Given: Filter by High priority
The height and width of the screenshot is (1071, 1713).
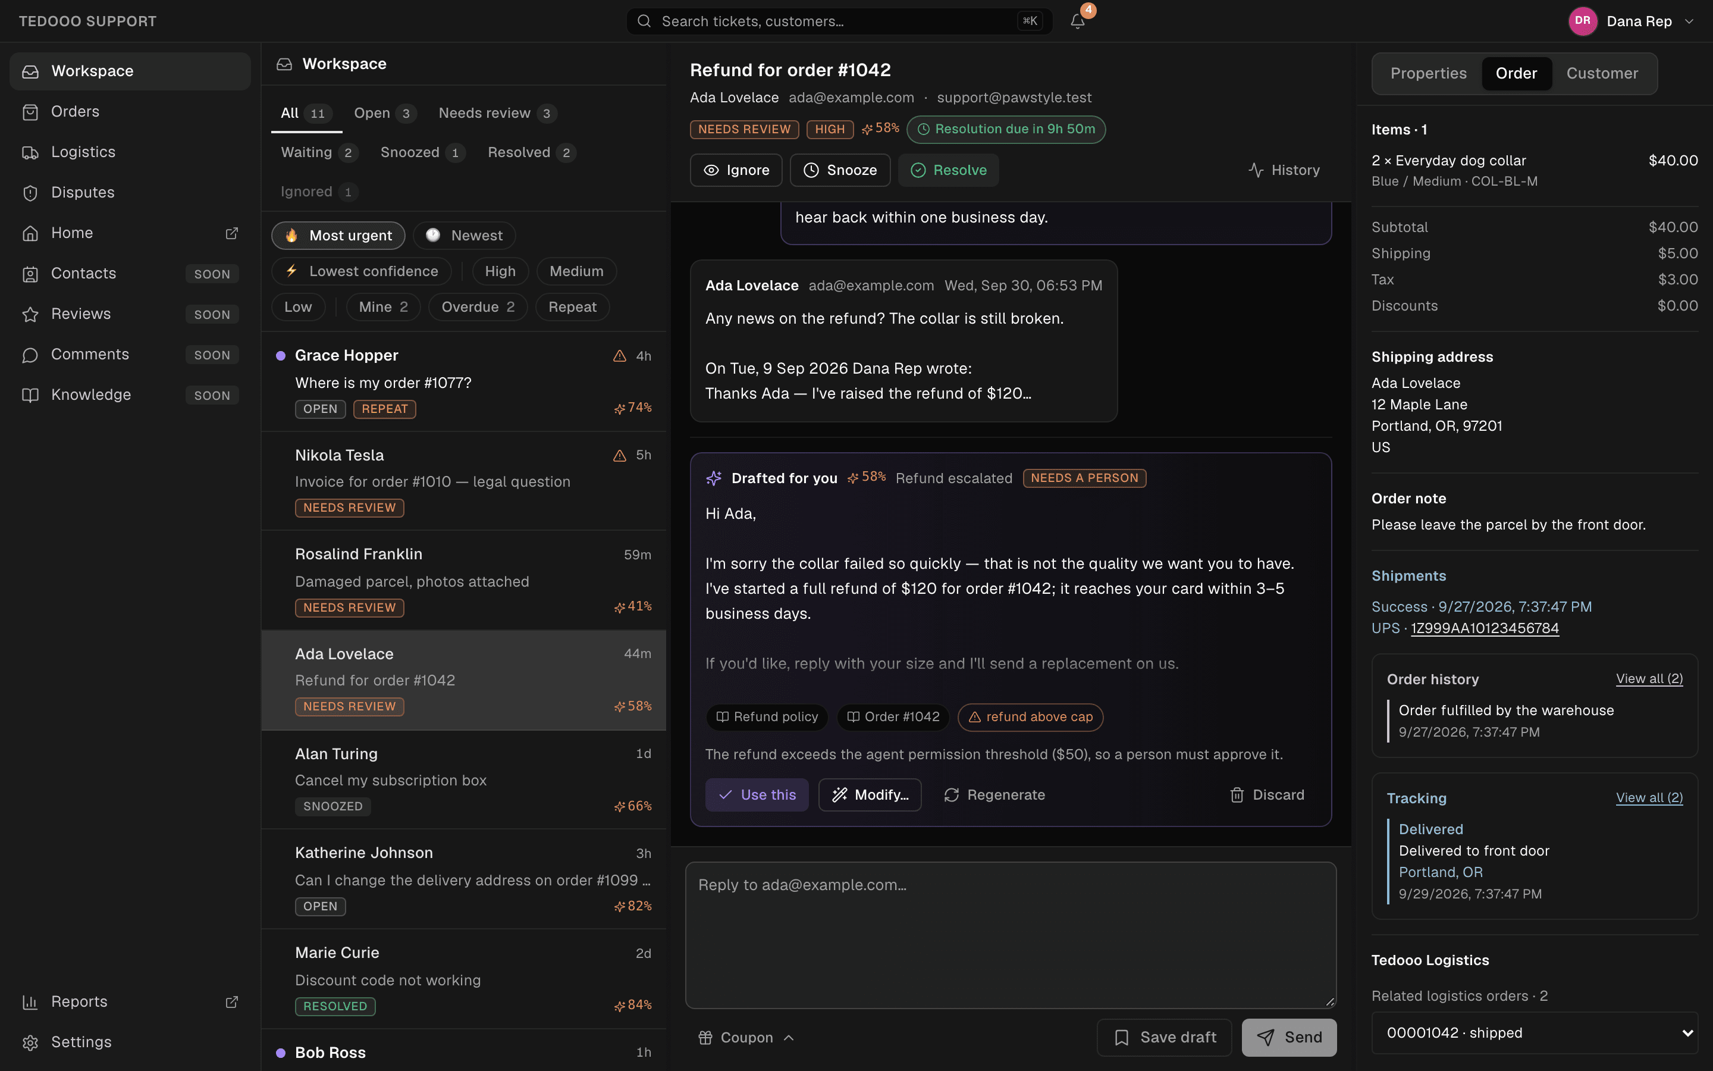Looking at the screenshot, I should pos(500,271).
